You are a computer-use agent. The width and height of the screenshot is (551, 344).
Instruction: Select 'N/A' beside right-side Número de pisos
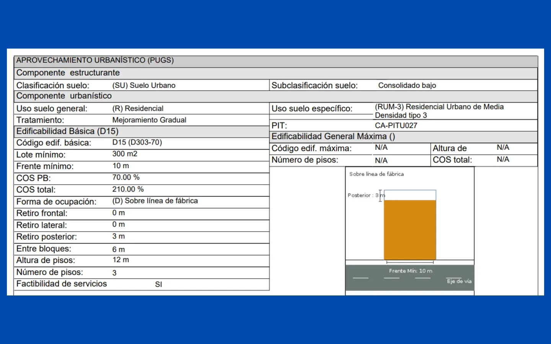[381, 161]
